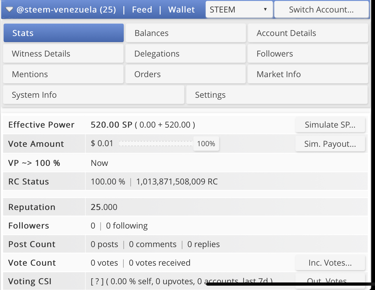Open the Market Info tab
The height and width of the screenshot is (290, 375).
click(308, 74)
